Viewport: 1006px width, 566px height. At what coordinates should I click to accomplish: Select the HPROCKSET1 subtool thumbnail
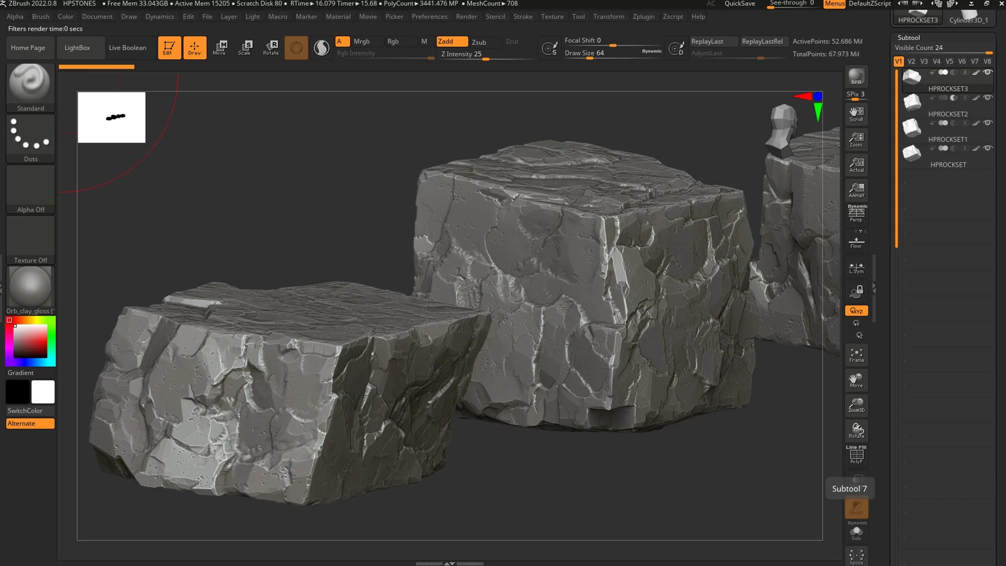point(912,127)
